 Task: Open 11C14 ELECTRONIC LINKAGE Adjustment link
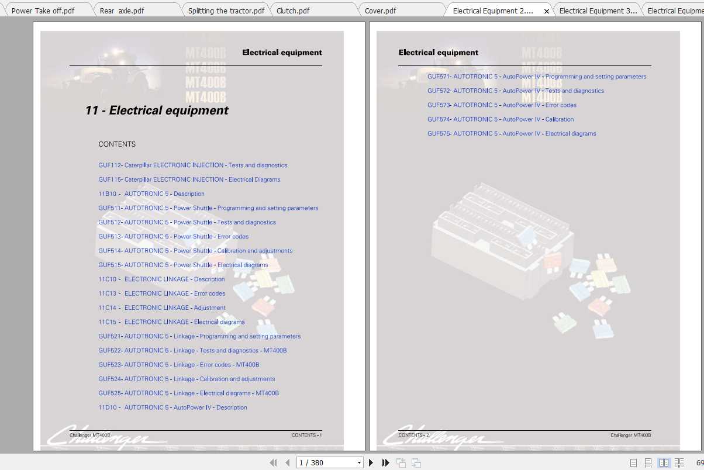162,307
